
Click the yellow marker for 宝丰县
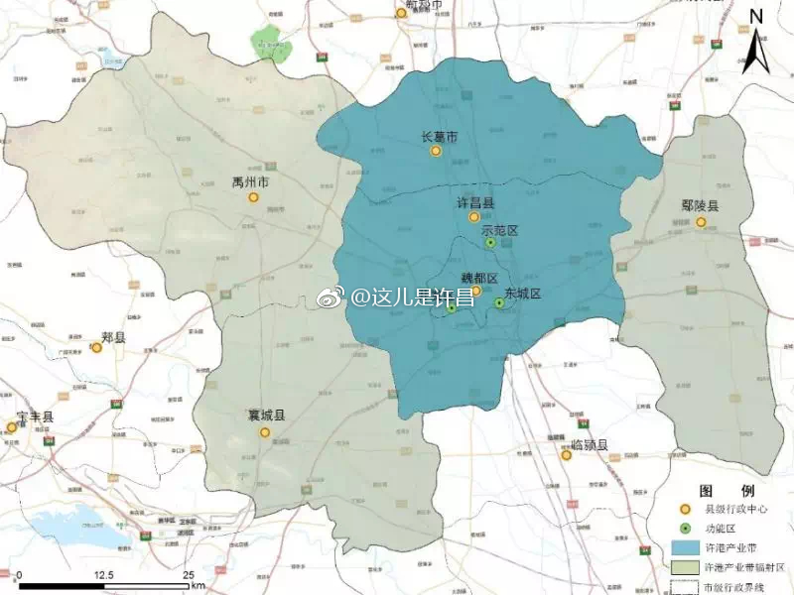click(x=12, y=427)
